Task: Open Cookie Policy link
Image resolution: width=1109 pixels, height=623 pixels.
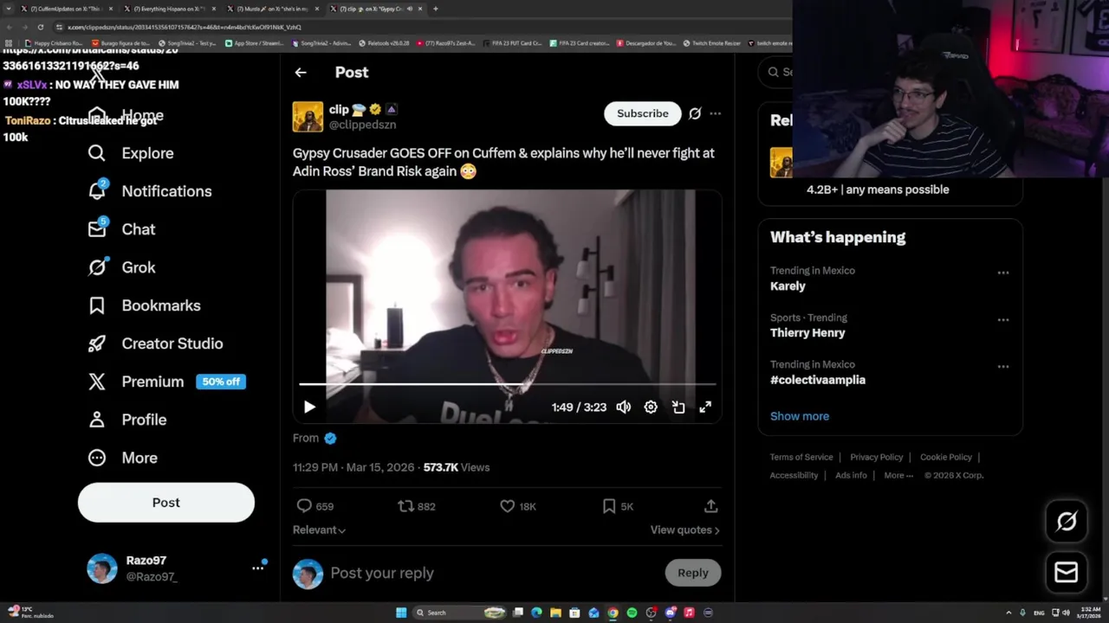Action: click(x=946, y=457)
